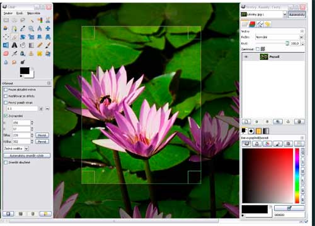Select the Rotate tool
Screen dimensions: 315x226
[23, 37]
